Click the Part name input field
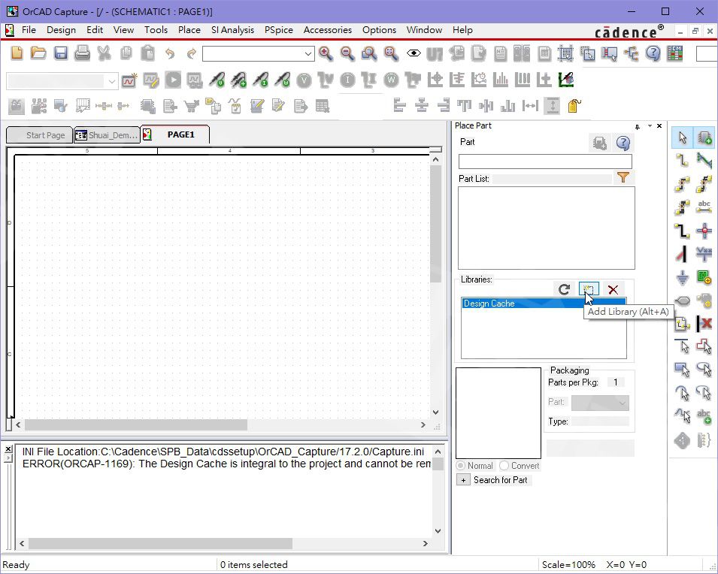718x574 pixels. click(x=545, y=162)
